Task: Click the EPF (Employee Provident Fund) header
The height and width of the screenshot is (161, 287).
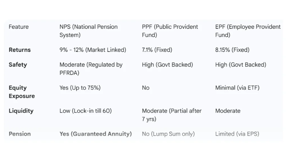Action: tap(247, 31)
